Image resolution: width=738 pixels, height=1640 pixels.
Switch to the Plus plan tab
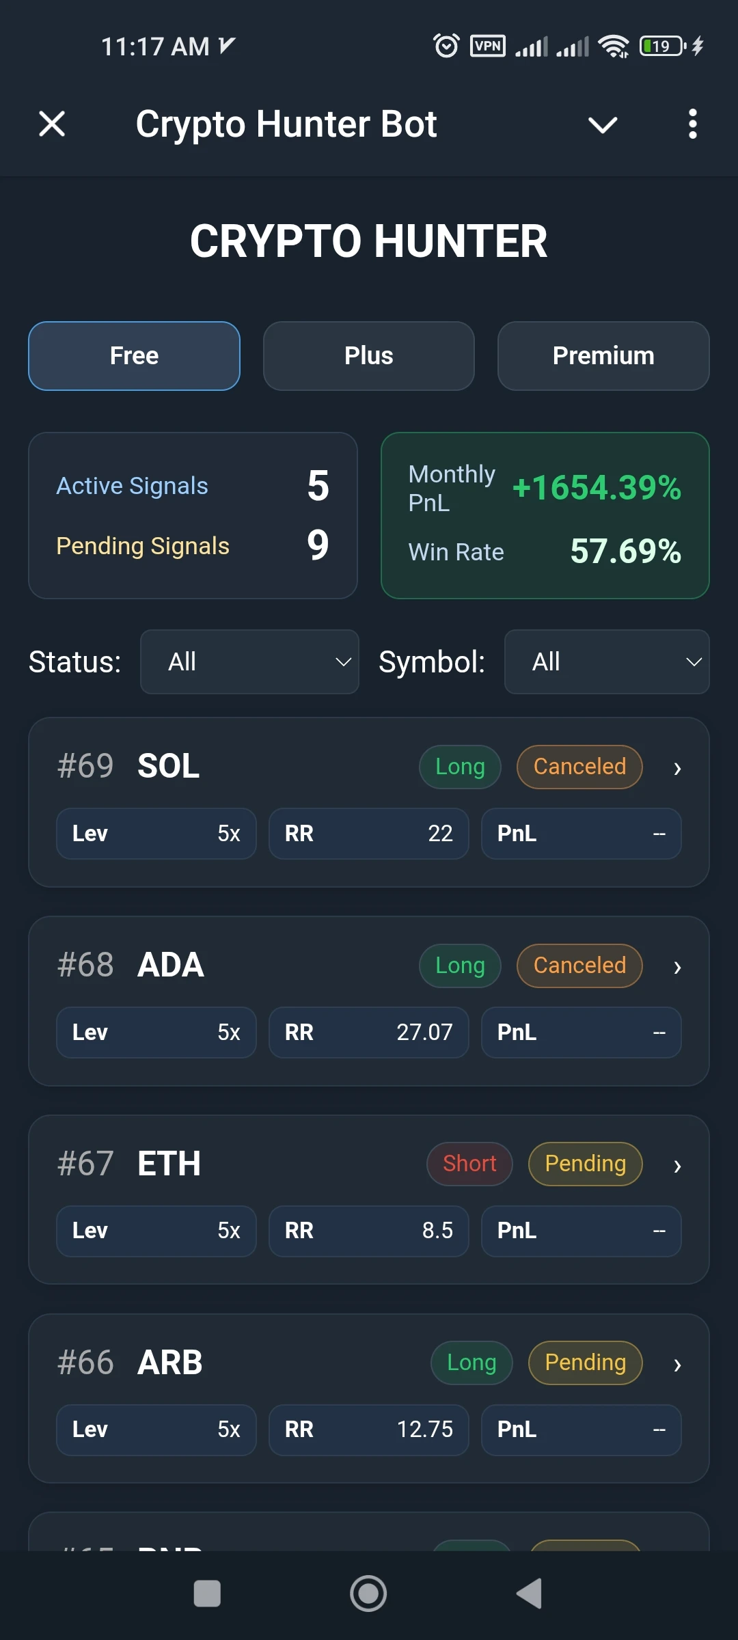369,356
